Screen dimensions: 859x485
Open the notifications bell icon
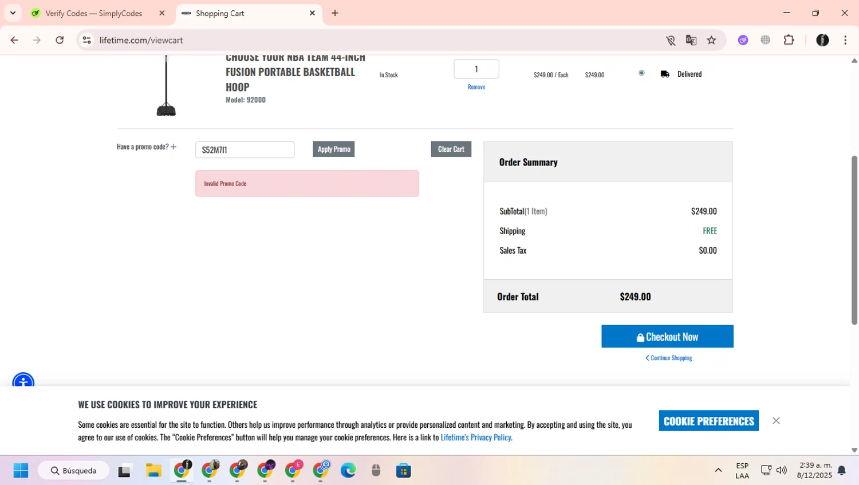[842, 471]
